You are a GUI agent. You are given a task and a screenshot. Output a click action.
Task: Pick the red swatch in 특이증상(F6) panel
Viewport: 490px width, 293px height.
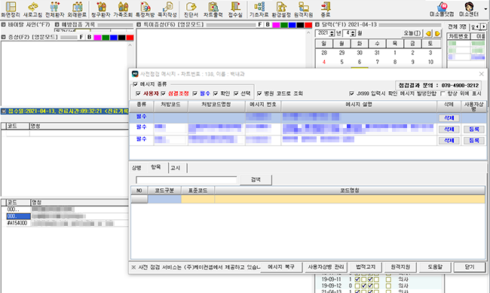point(308,25)
